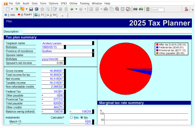Viewport: 196px width, 128px height.
Task: Click the purple Provincial tax legend swatch
Action: (157, 50)
